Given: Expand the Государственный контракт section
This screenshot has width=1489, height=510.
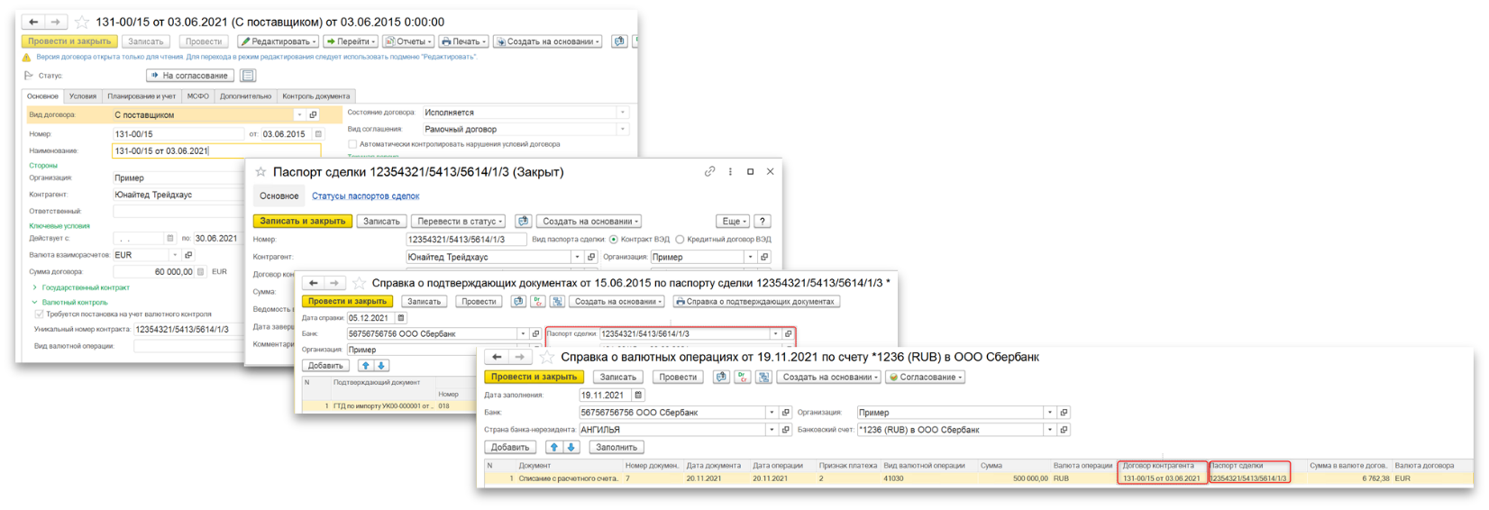Looking at the screenshot, I should (x=34, y=287).
